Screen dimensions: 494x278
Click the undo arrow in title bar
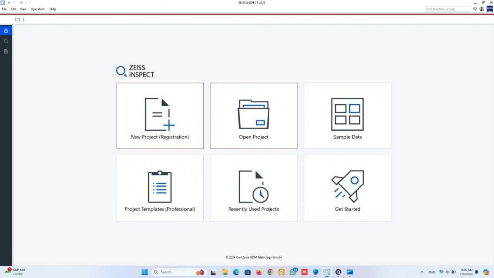coord(9,3)
